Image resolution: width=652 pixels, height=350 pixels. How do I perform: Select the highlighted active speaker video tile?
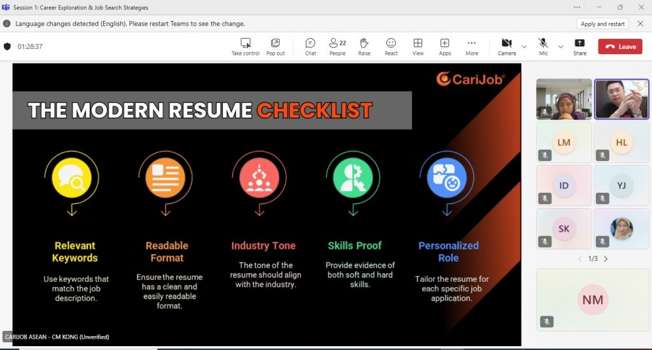point(621,99)
